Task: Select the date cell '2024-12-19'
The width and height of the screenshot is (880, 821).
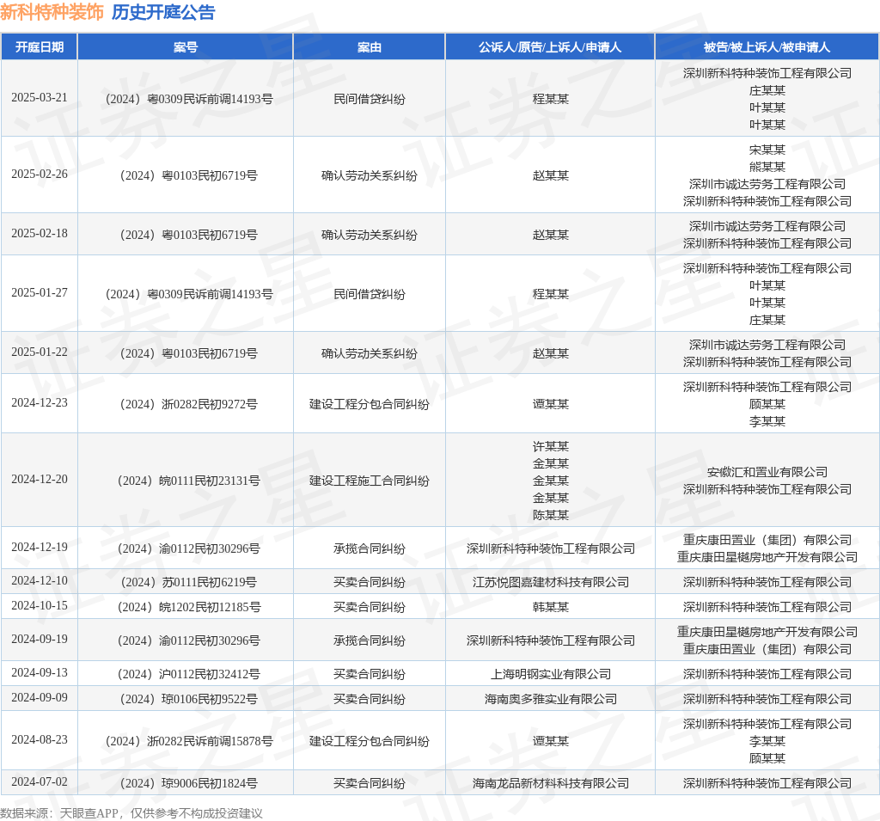Action: coord(40,547)
